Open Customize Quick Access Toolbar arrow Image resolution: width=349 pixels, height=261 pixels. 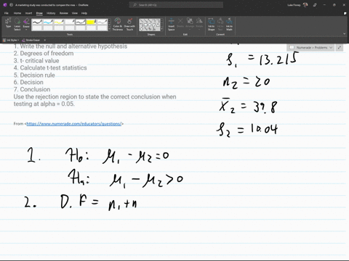point(45,40)
